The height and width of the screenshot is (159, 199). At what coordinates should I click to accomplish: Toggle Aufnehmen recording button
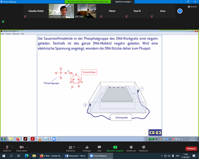point(131,148)
